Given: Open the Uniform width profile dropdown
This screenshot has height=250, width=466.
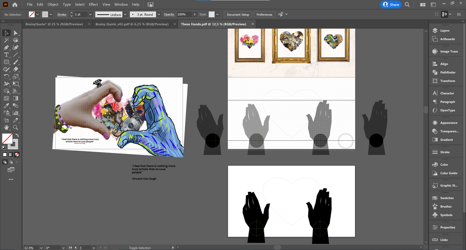Looking at the screenshot, I should click(x=125, y=14).
